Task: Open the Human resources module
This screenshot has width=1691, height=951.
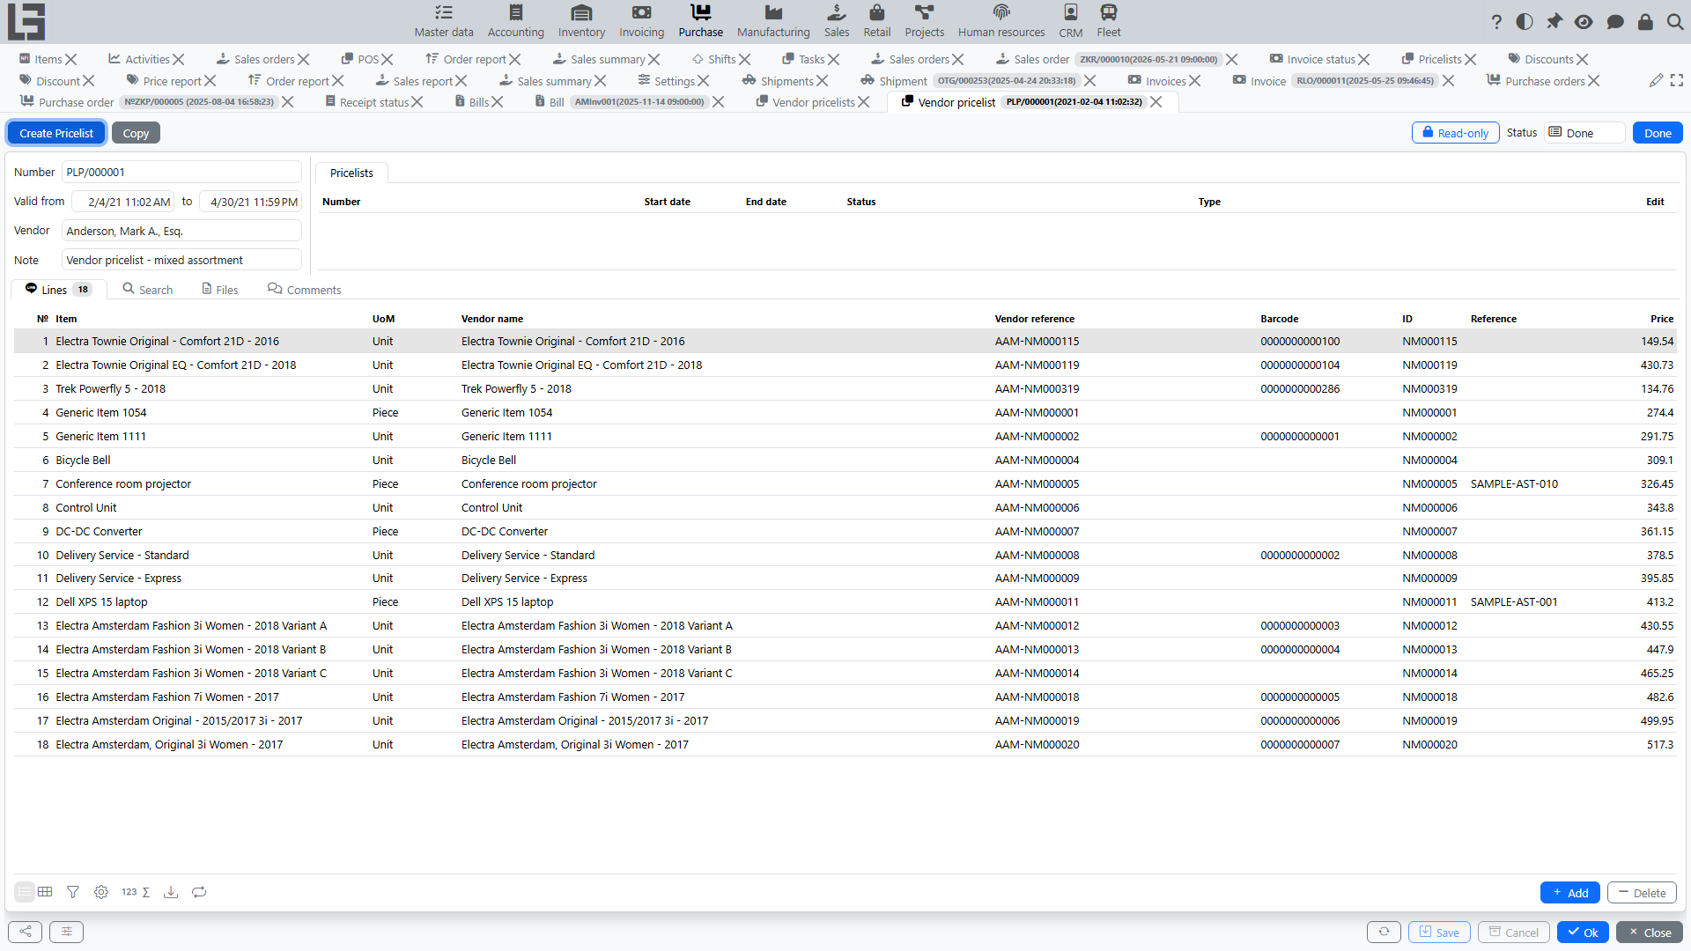Action: pyautogui.click(x=1001, y=21)
